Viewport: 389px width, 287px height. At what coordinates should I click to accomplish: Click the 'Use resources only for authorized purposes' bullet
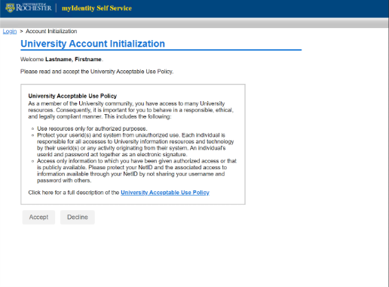pyautogui.click(x=92, y=128)
